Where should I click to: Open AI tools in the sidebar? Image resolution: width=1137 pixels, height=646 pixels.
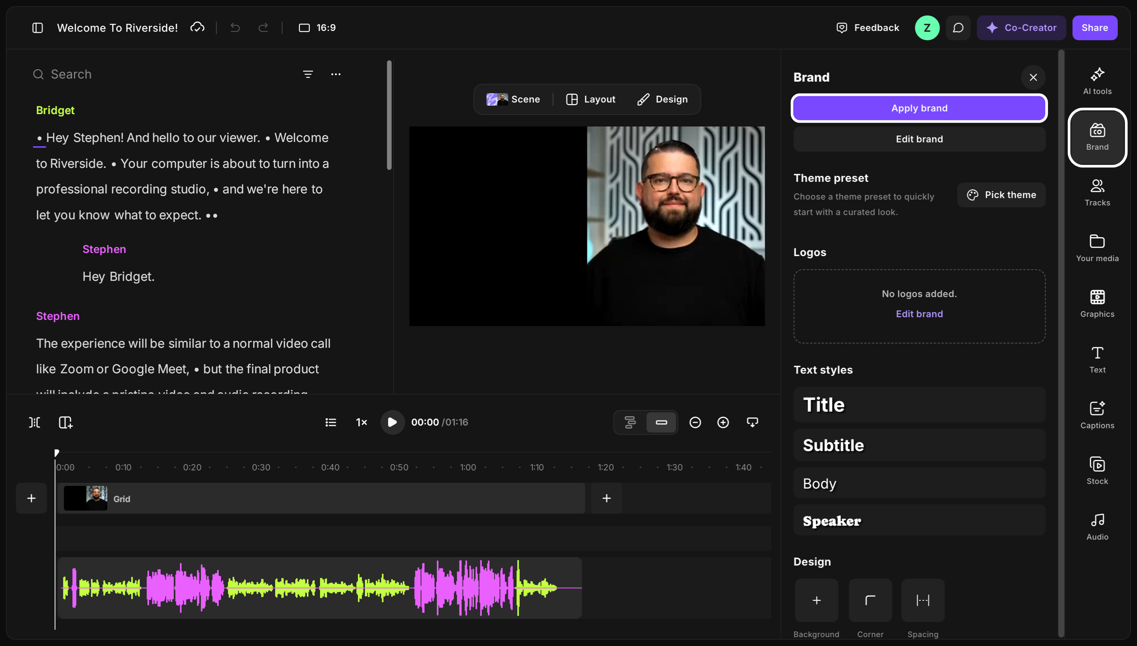(1097, 81)
